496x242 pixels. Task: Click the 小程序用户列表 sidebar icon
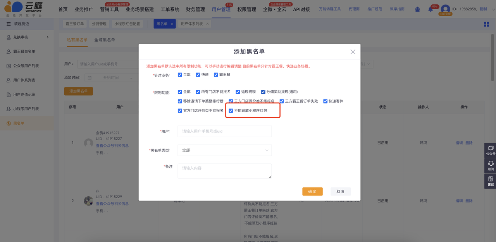9,109
